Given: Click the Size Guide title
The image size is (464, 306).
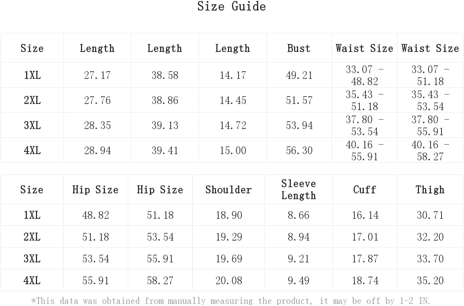Looking at the screenshot, I should pyautogui.click(x=232, y=6).
